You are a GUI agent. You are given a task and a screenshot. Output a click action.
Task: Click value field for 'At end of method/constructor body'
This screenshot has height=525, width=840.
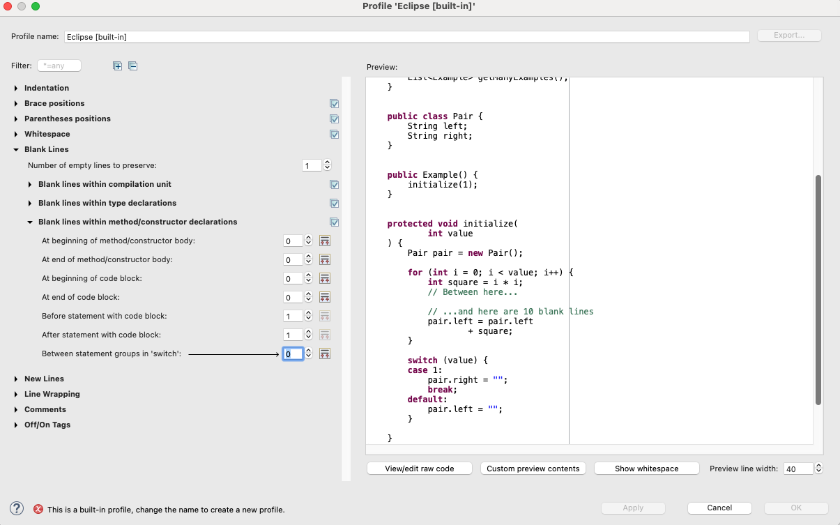[293, 259]
